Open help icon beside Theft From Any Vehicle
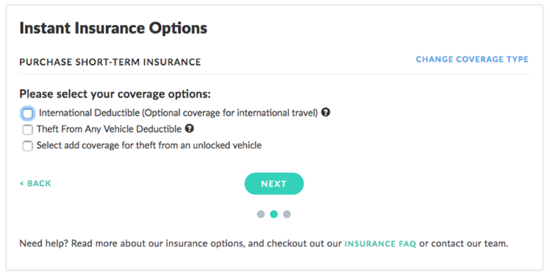Screen dimensions: 550x277 [190, 129]
